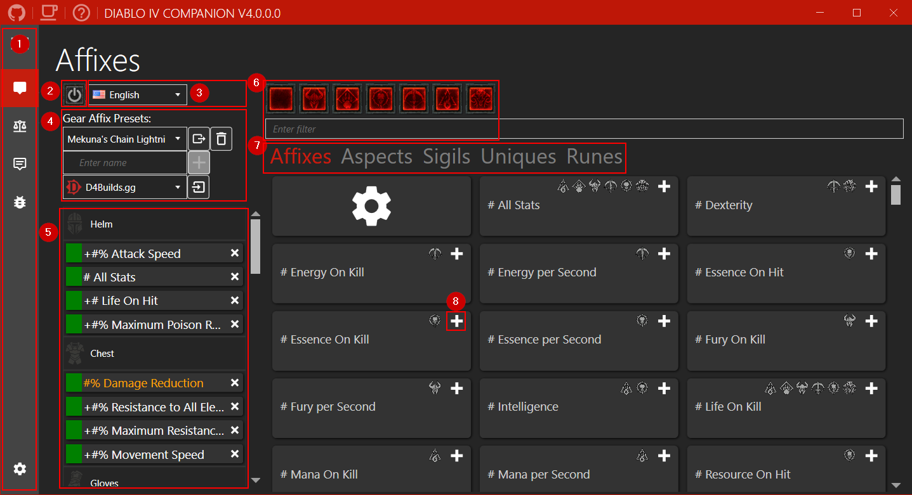This screenshot has height=495, width=912.
Task: Add the # Fury per Second affix
Action: click(456, 388)
